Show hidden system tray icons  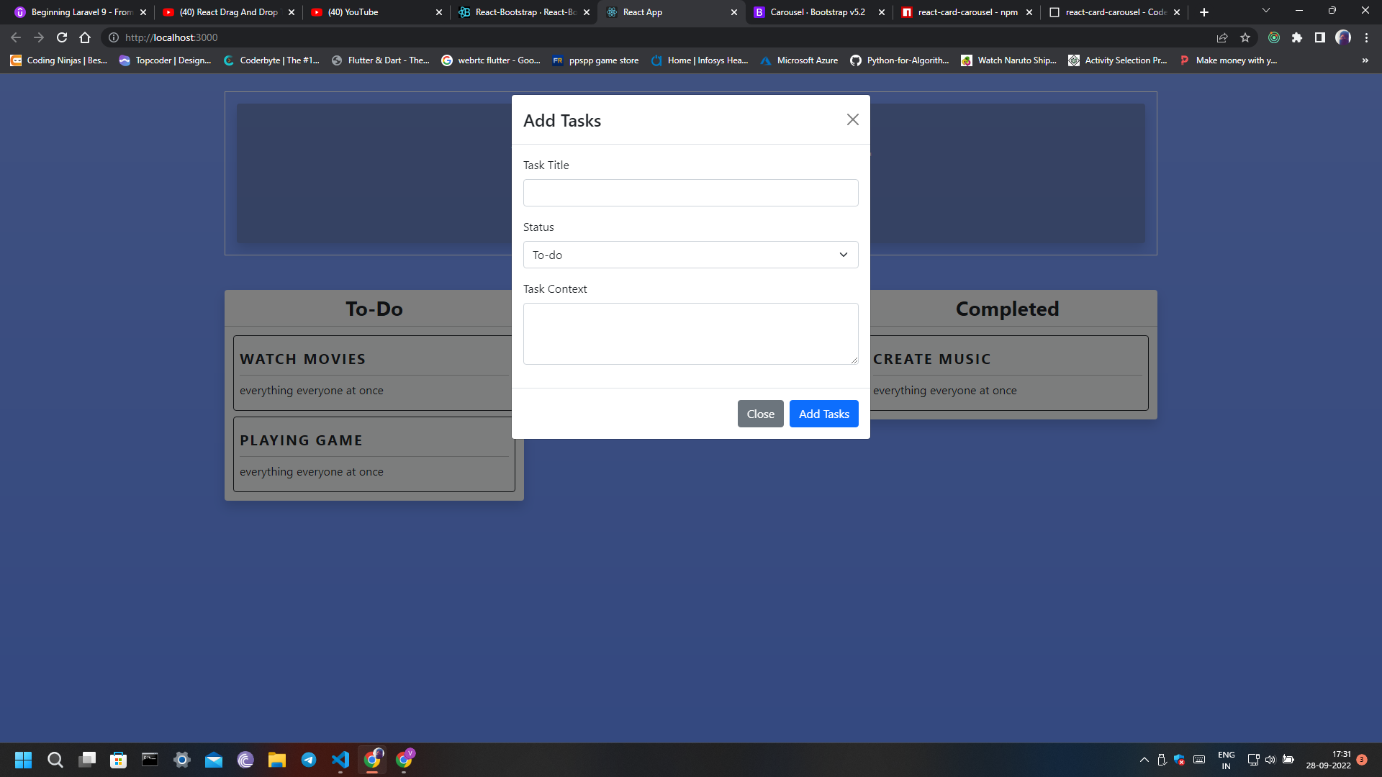(x=1144, y=760)
